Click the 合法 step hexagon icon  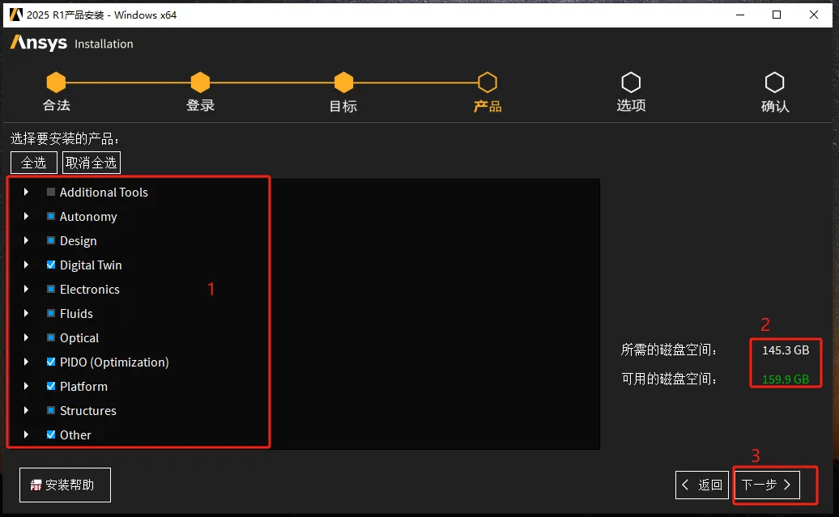pos(56,83)
